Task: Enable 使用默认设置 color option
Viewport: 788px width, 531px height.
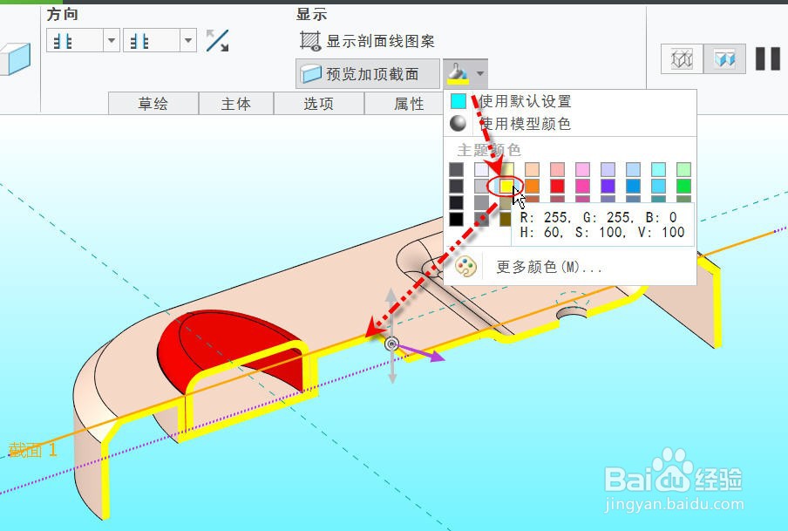Action: coord(523,101)
